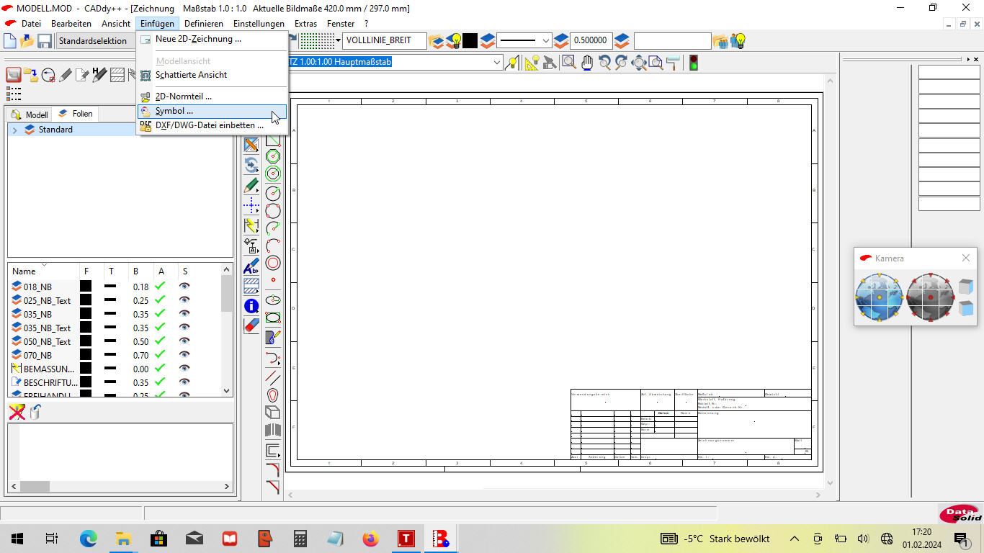Click the blue camera globe in Kamera panel
Viewport: 984px width, 553px height.
[x=879, y=297]
